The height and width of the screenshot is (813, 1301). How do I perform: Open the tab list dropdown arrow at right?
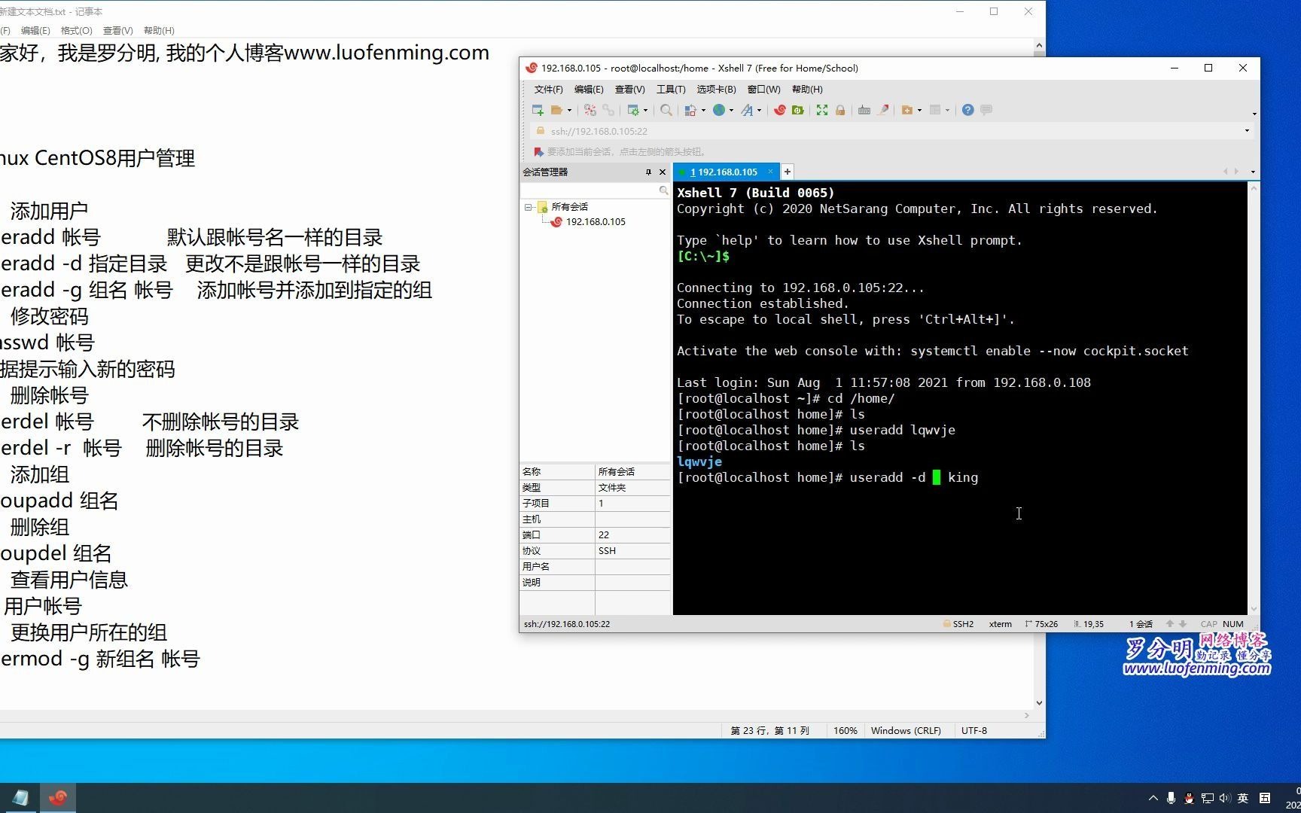pyautogui.click(x=1253, y=172)
